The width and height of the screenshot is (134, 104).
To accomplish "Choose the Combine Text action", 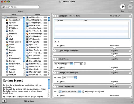I will coord(36,28).
